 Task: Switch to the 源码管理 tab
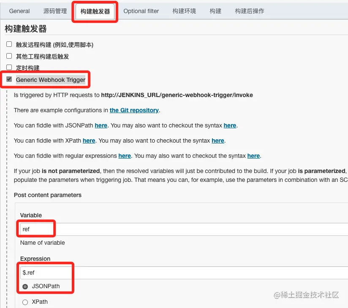pos(55,11)
